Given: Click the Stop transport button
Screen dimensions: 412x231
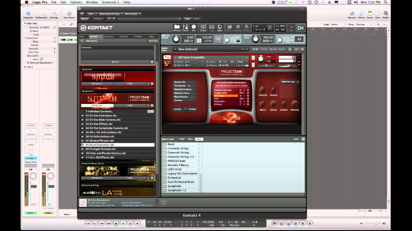Looking at the screenshot, I should [116, 223].
